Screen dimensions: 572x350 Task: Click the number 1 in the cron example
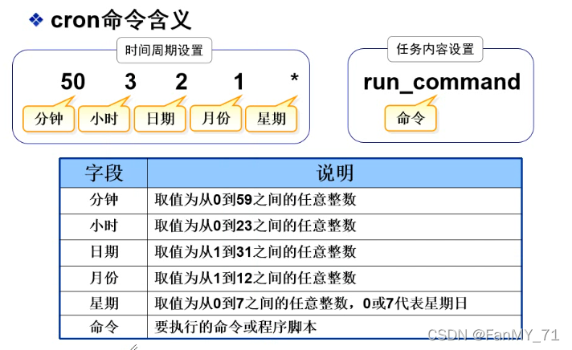[x=239, y=81]
